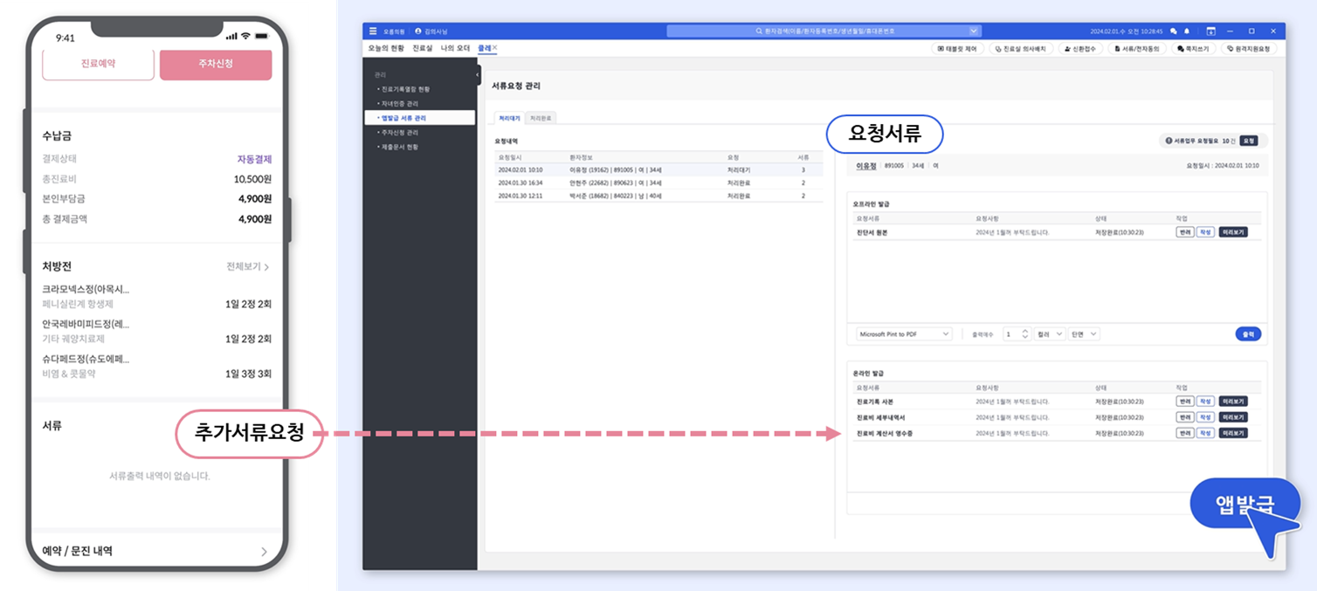
Task: Open the 컬러 color mode dropdown
Action: tap(1050, 333)
